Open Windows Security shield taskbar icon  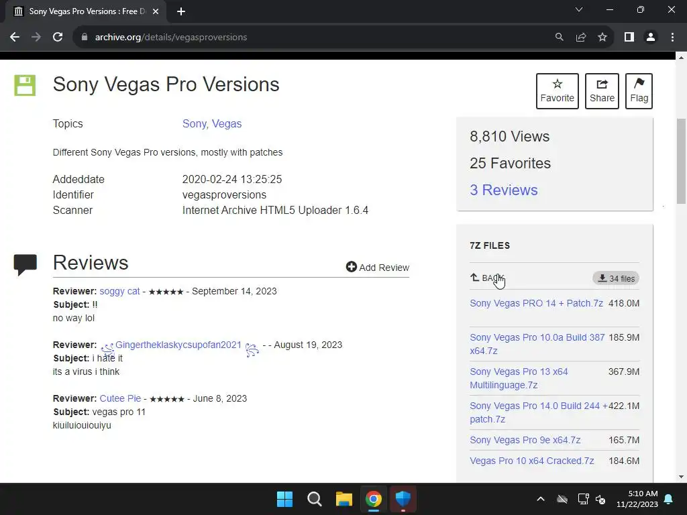click(x=403, y=499)
